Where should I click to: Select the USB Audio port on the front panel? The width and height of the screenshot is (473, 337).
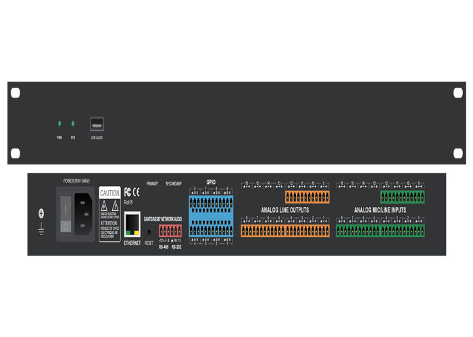97,124
